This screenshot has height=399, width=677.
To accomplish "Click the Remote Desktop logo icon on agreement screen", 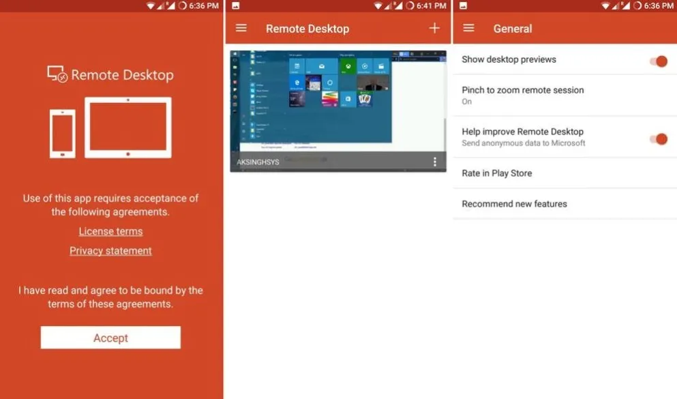I will pos(57,74).
